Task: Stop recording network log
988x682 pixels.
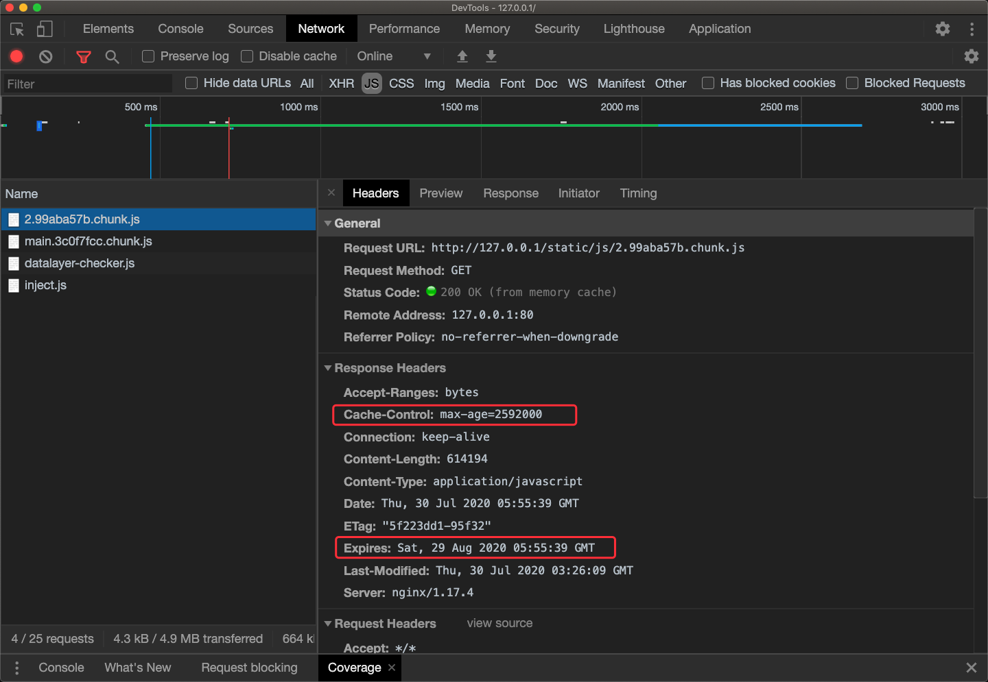Action: (x=16, y=57)
